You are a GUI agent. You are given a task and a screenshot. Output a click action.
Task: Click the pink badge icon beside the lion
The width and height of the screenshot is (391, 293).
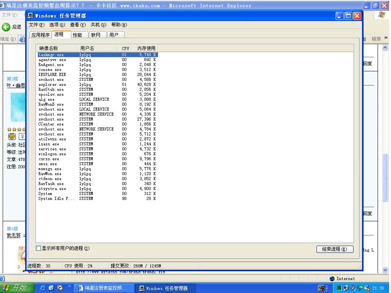(x=22, y=136)
